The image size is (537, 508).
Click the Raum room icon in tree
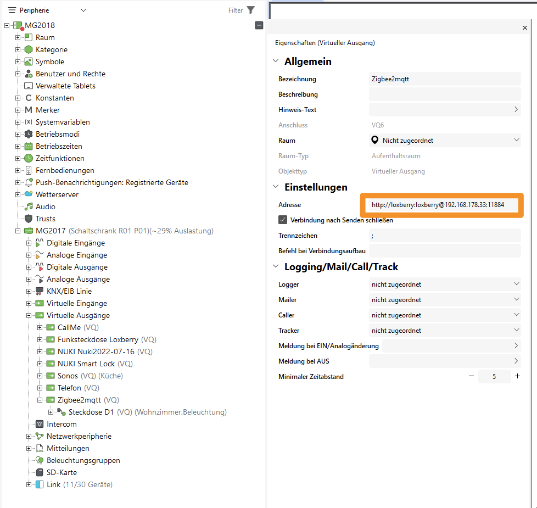tap(29, 37)
